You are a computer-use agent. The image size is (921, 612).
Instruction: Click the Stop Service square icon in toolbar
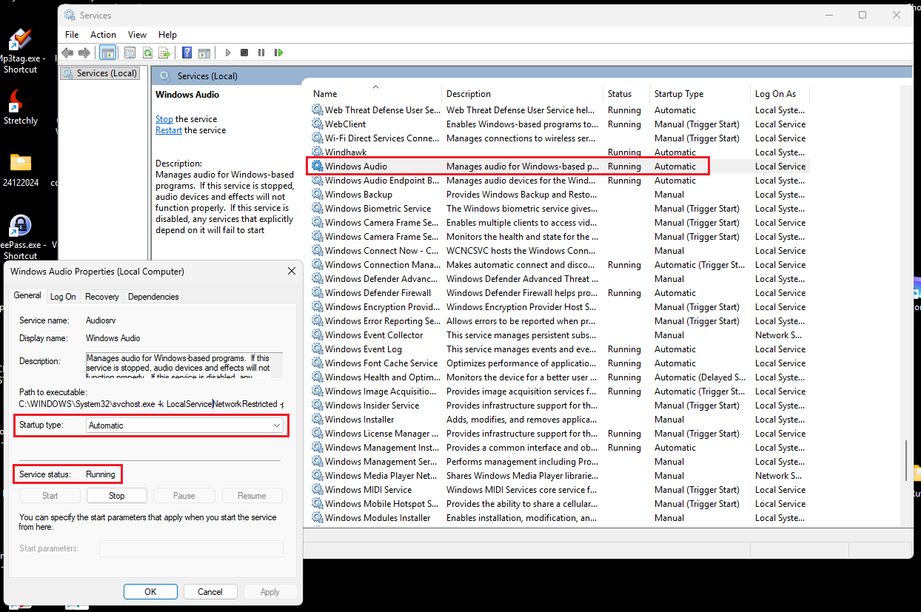pos(244,53)
